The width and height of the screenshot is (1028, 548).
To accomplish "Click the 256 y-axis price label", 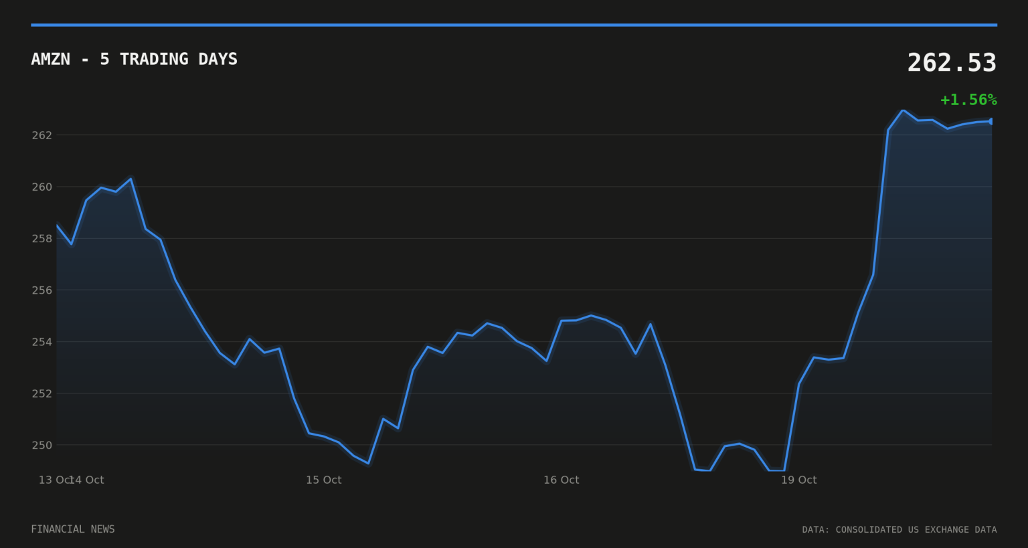I will [x=41, y=290].
